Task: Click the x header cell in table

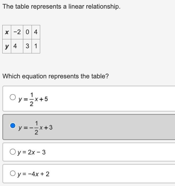Action: [7, 32]
